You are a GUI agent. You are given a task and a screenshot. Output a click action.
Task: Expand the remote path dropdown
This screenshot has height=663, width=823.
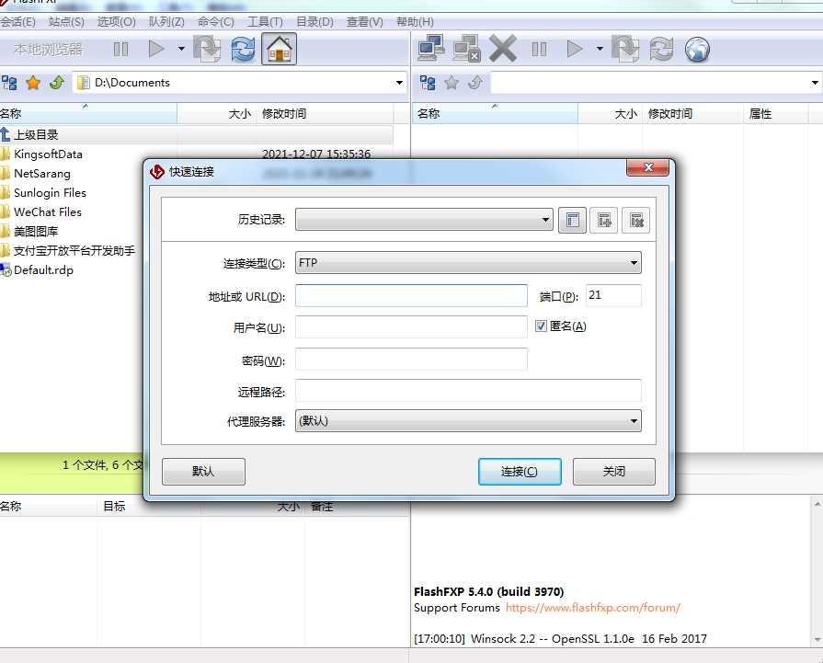815,83
